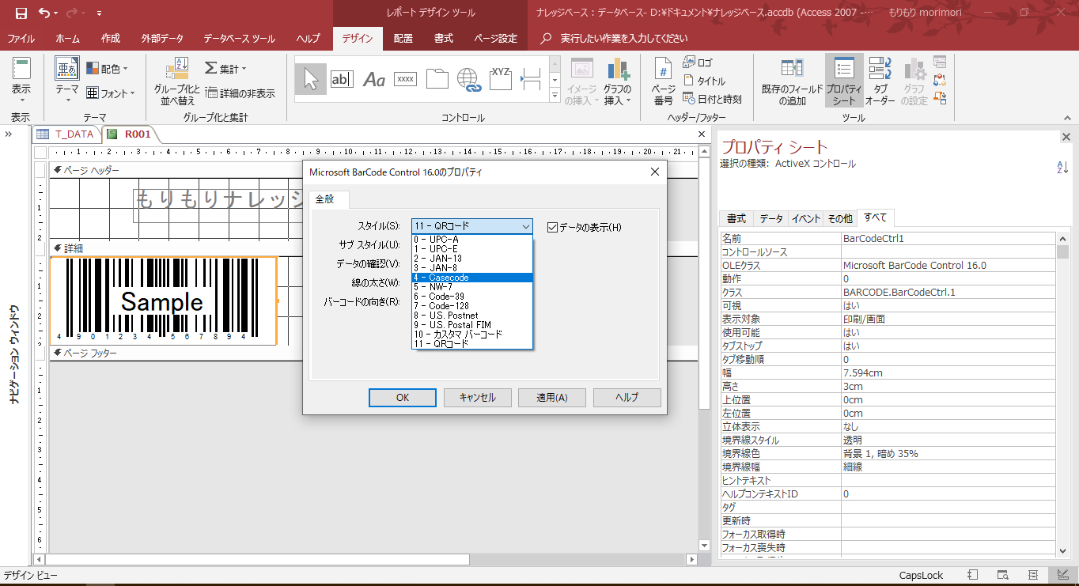Screen dimensions: 1079x586
Task: Switch to the 作成 ribbon tab
Action: (111, 38)
